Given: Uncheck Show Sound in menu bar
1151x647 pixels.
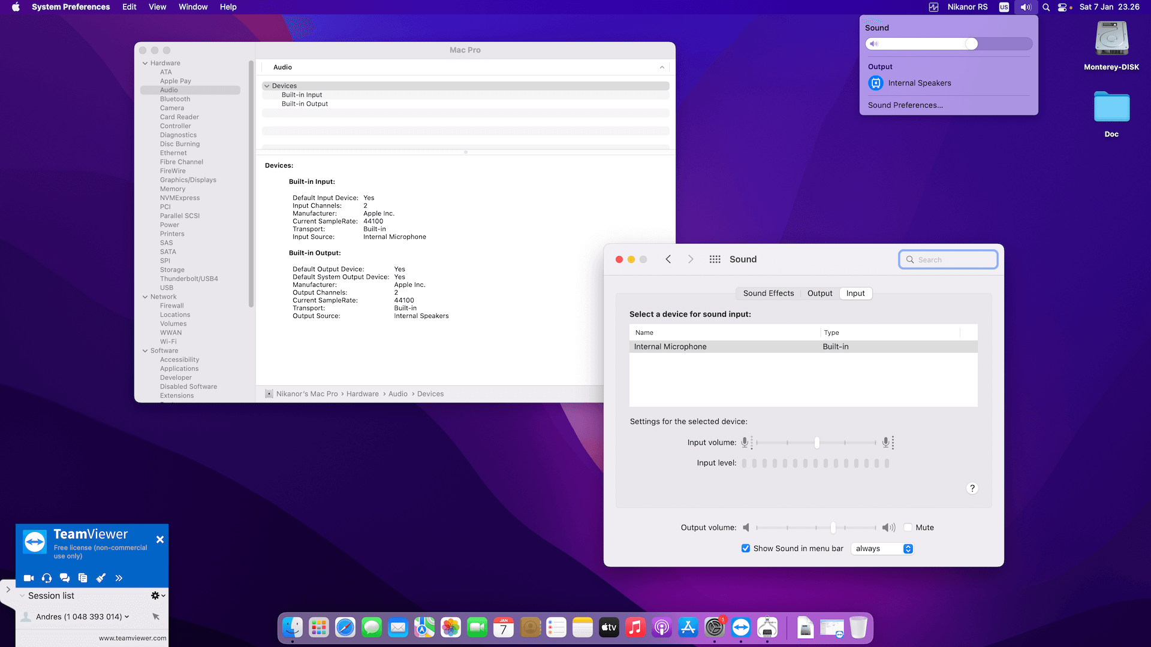Looking at the screenshot, I should [746, 549].
